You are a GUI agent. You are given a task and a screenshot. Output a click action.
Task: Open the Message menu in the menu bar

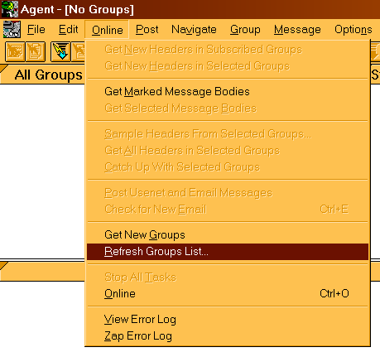297,30
